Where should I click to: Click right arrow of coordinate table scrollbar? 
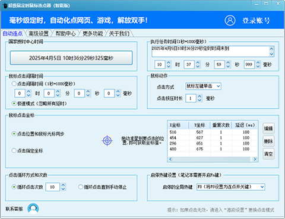point(255,159)
